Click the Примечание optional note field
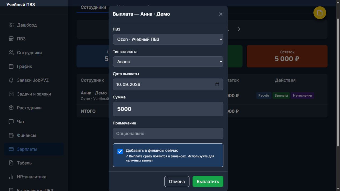The height and width of the screenshot is (191, 340). 168,134
